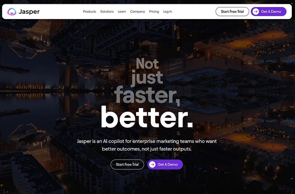Screen dimensions: 295x194
Task: Click the Jasper smiley logo icon
Action: click(12, 12)
